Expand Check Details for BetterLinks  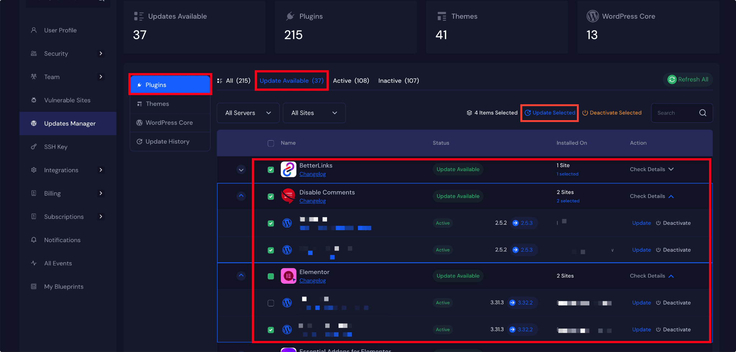tap(651, 169)
